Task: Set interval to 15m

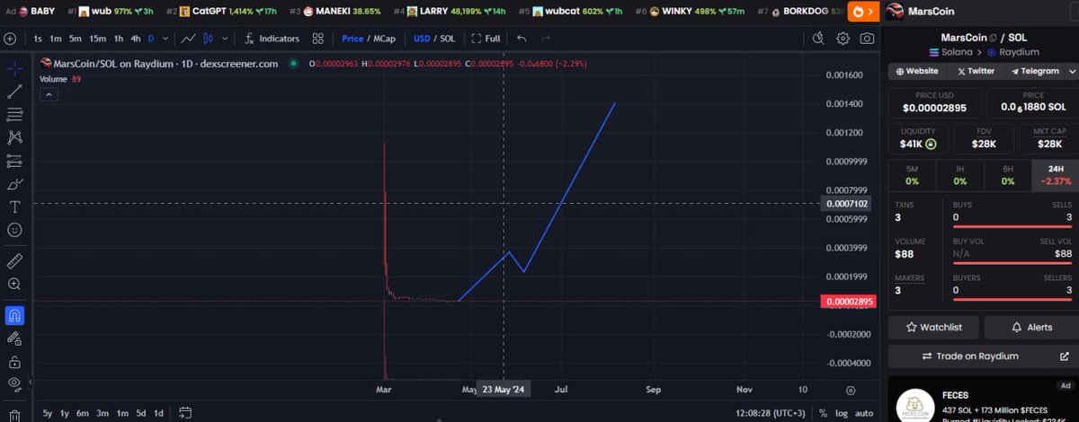Action: 97,39
